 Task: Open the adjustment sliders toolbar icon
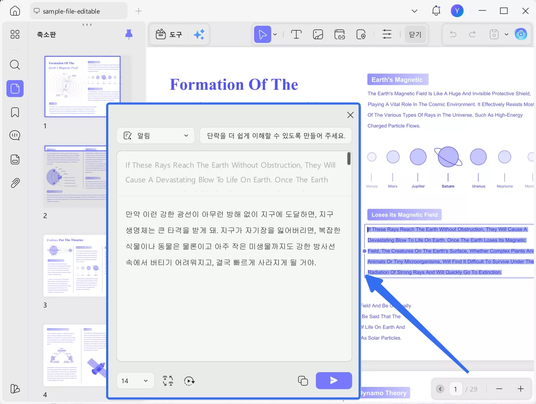[x=387, y=34]
